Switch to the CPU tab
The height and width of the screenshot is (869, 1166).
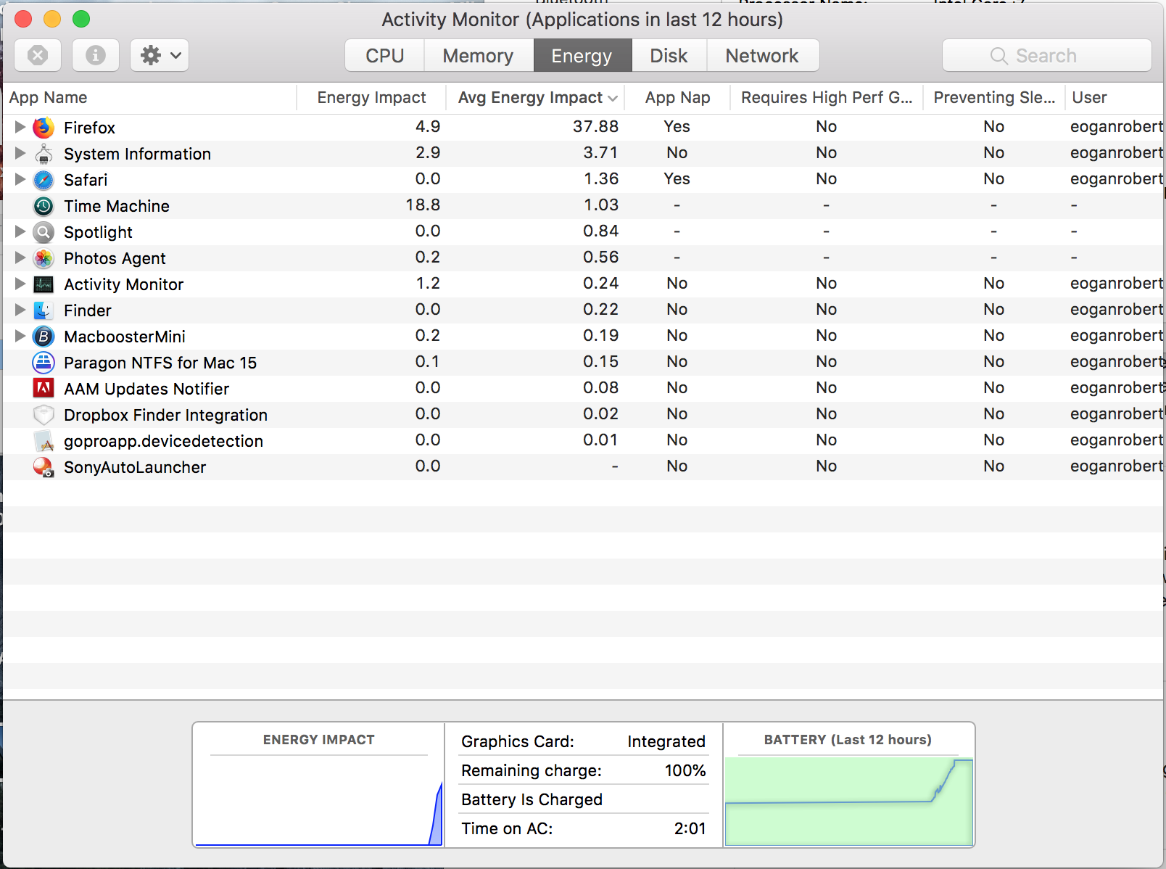pyautogui.click(x=384, y=56)
